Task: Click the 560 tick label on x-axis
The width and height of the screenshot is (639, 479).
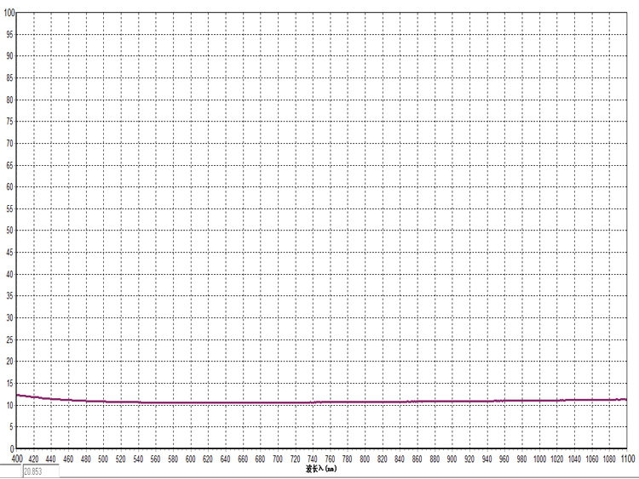Action: pyautogui.click(x=156, y=459)
